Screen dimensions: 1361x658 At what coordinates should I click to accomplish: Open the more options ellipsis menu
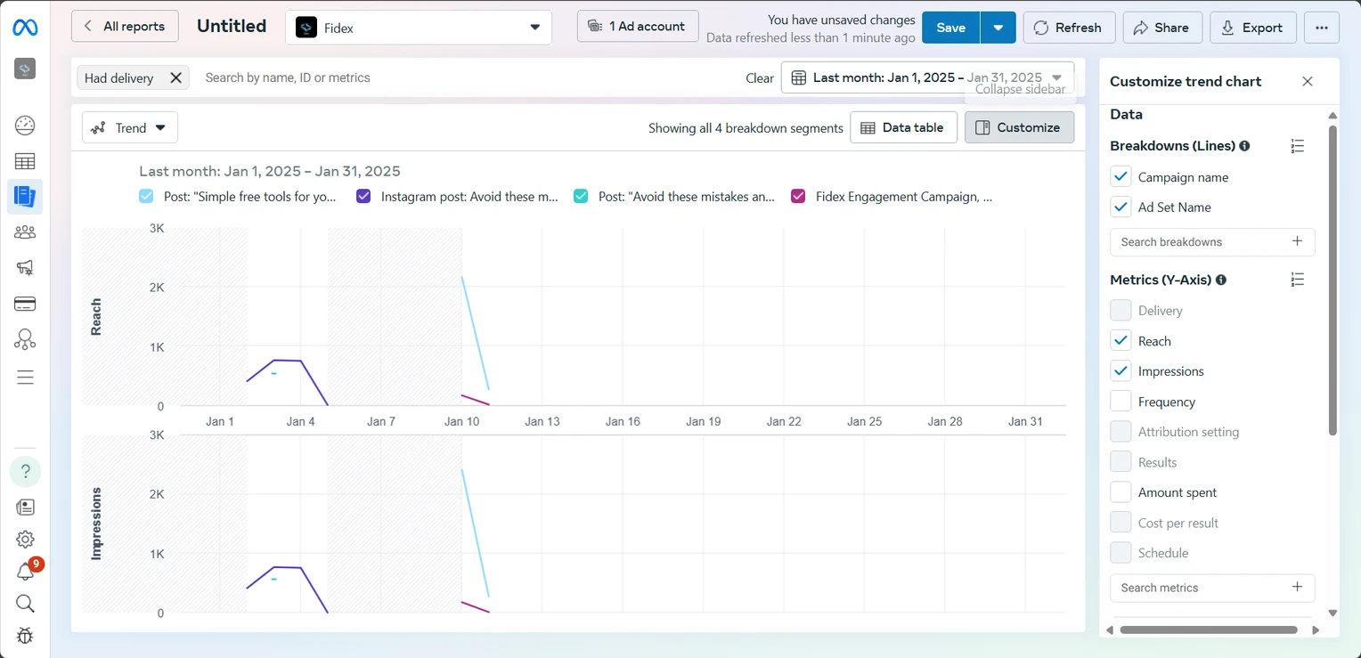tap(1322, 28)
